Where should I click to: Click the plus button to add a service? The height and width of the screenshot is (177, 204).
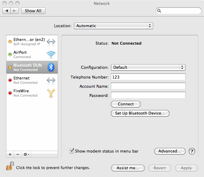click(x=10, y=154)
